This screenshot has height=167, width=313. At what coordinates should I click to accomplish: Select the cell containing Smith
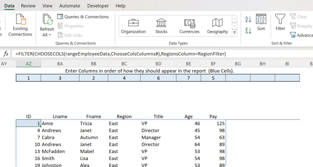coord(60,158)
